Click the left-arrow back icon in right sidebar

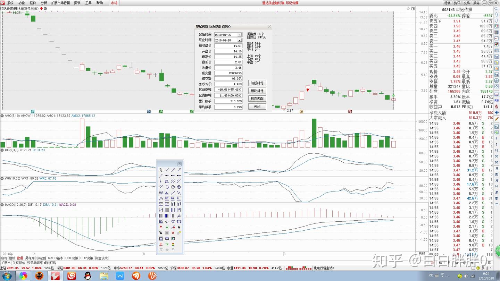click(x=497, y=9)
